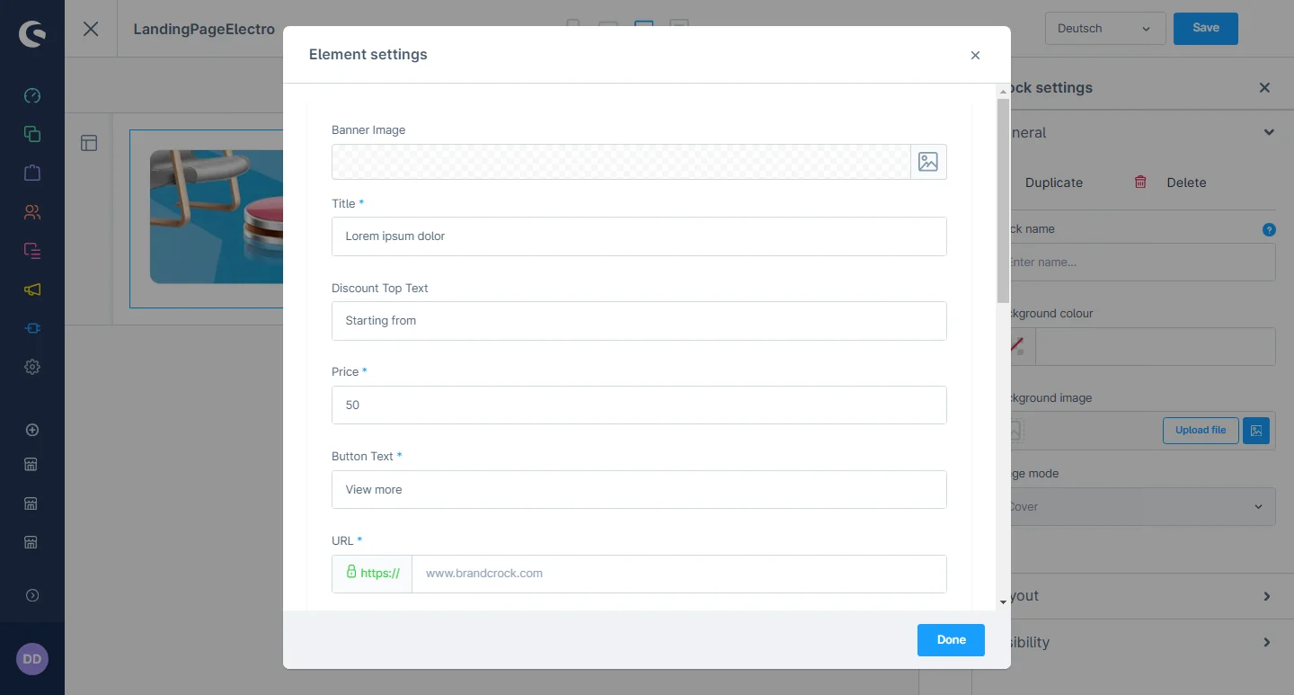
Task: Open the Catalogues section in the sidebar
Action: tap(32, 134)
